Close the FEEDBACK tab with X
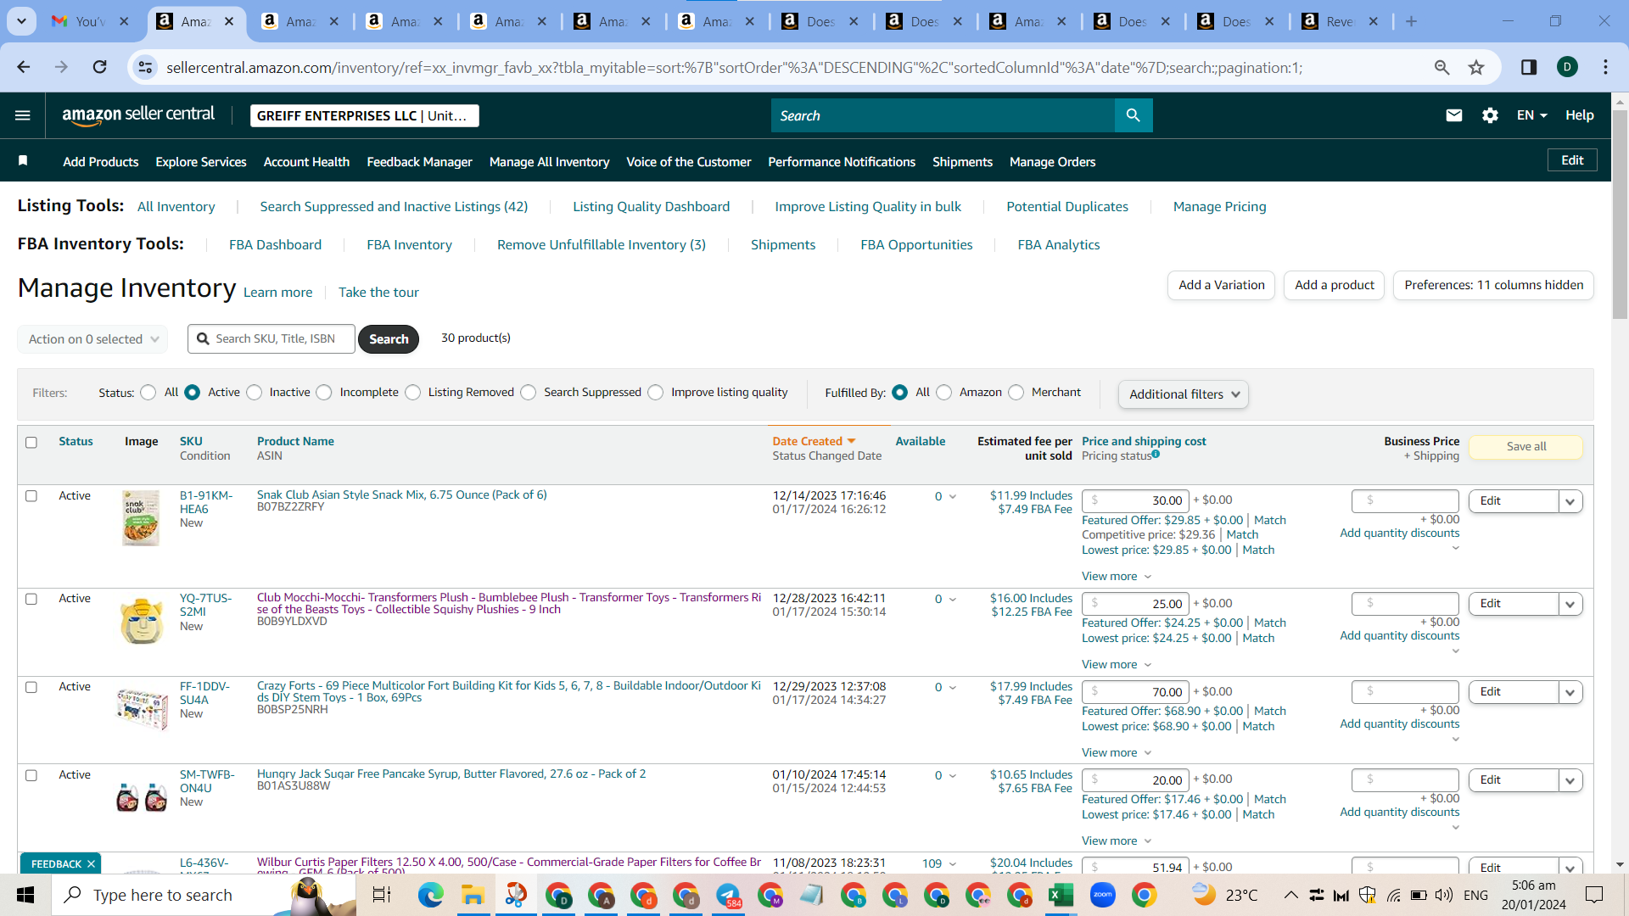Screen dimensions: 1629x916 tap(91, 863)
